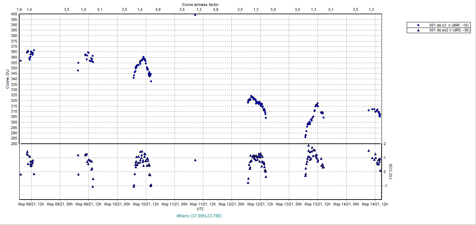Click the 'UTC' bottom axis title

[200, 209]
